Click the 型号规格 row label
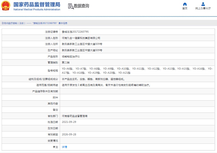 [53, 71]
